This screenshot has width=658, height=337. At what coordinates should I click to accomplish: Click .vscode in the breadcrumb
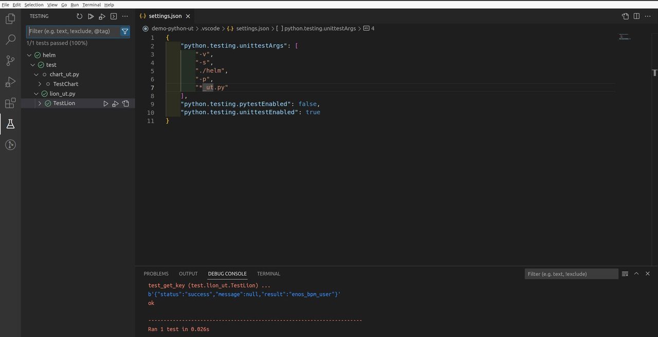(210, 28)
